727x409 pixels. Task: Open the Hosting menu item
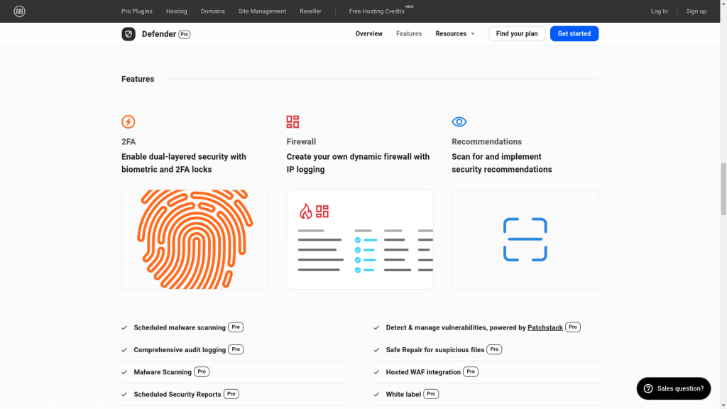click(x=177, y=11)
